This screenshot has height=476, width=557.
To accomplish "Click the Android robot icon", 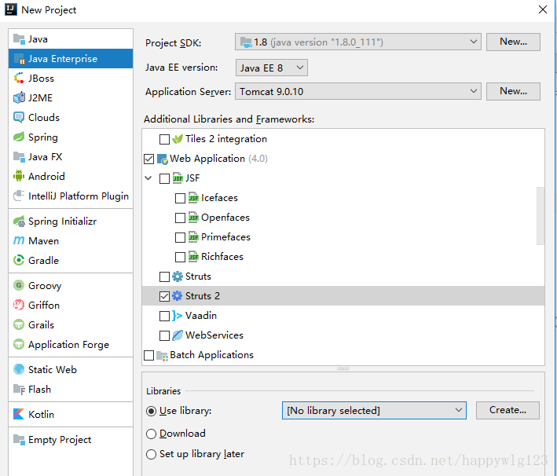I will [19, 176].
